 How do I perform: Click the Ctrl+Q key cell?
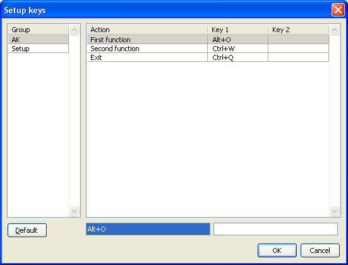tap(237, 57)
